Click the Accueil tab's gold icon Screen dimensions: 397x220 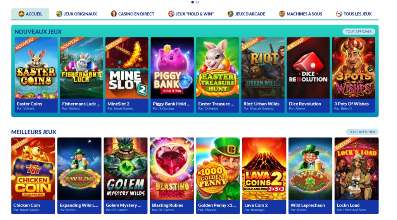(21, 14)
